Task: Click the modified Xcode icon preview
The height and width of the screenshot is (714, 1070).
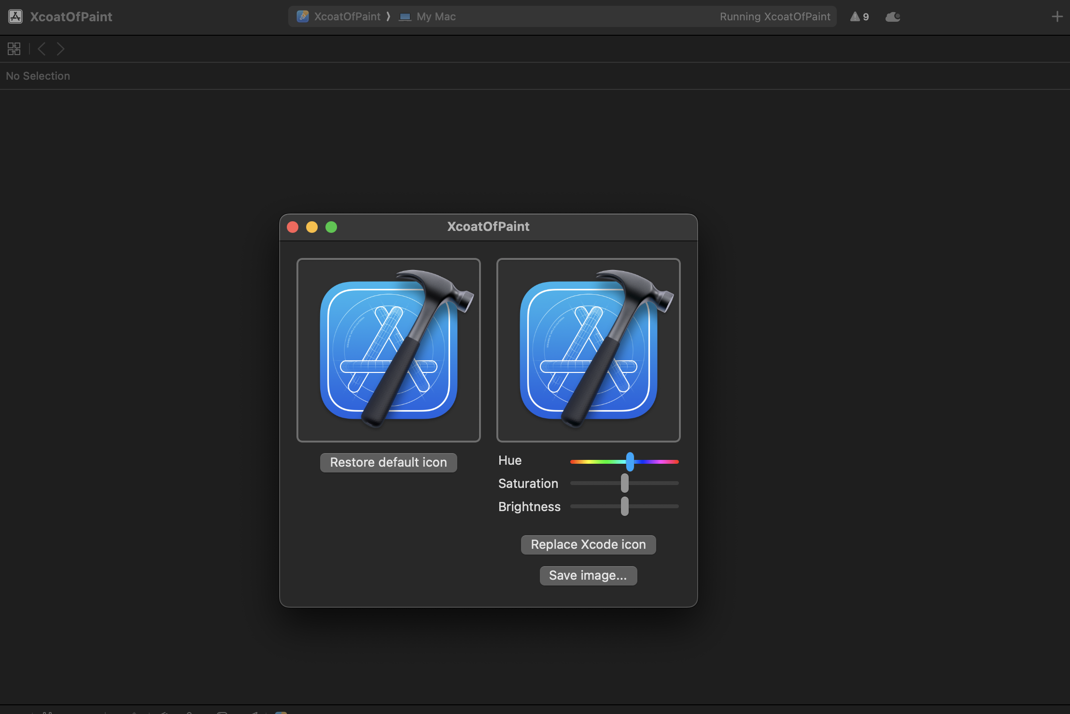Action: point(588,350)
